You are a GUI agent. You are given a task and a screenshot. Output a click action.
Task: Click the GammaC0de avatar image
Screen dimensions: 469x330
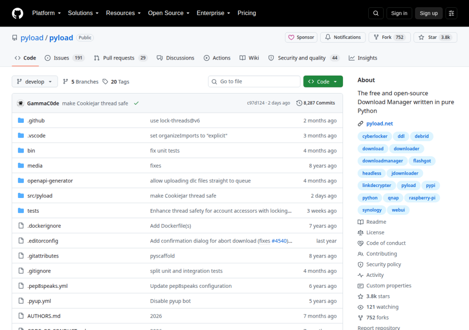pos(20,103)
